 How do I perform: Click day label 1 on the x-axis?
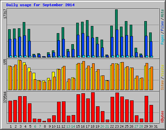(x=11, y=126)
